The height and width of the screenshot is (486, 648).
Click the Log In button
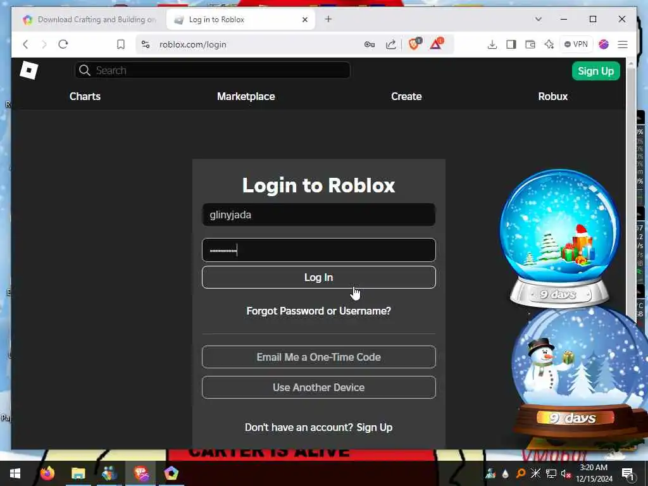319,277
